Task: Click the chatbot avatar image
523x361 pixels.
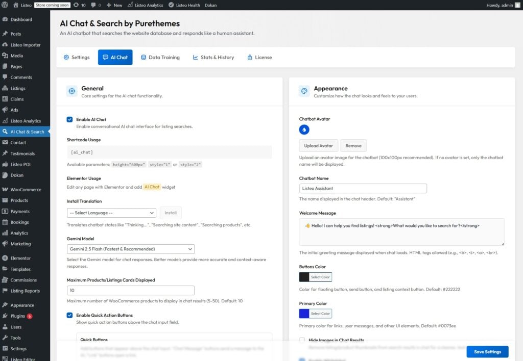Action: tap(304, 130)
